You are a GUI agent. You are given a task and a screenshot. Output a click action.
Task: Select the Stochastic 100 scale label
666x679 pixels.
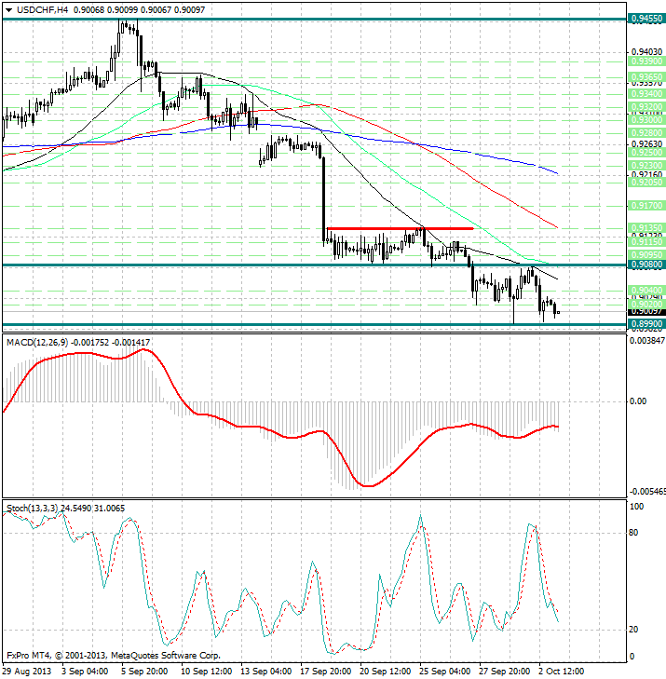(x=636, y=506)
